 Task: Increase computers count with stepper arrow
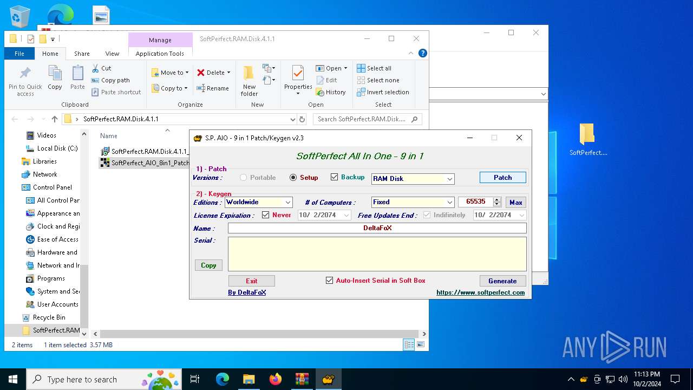pos(497,199)
